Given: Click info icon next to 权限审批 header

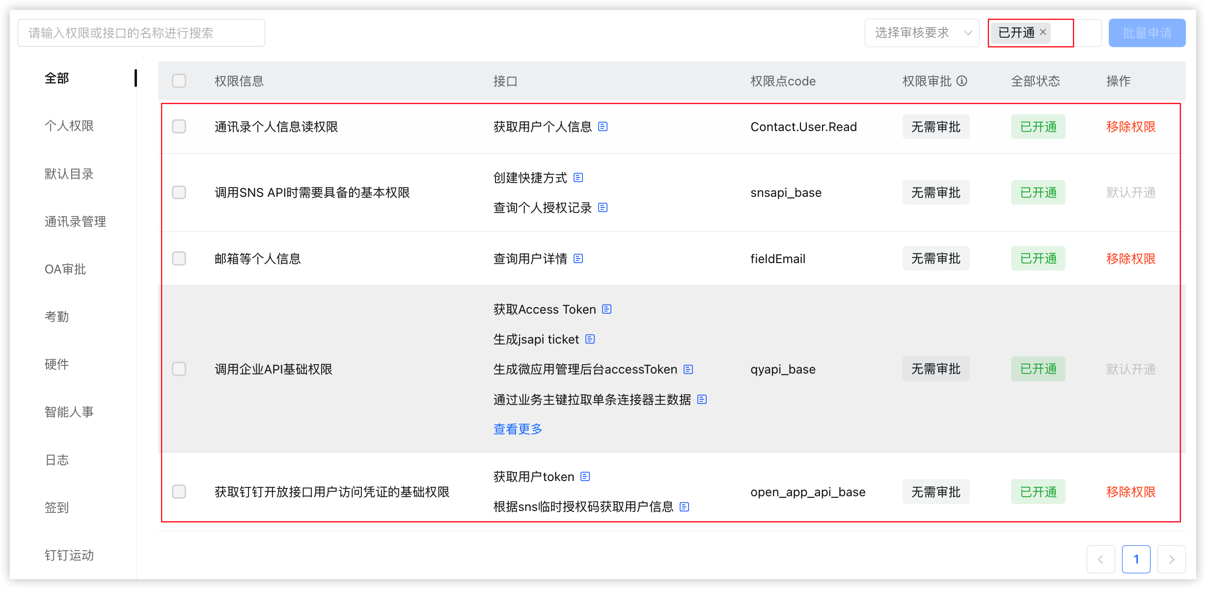Looking at the screenshot, I should (962, 80).
